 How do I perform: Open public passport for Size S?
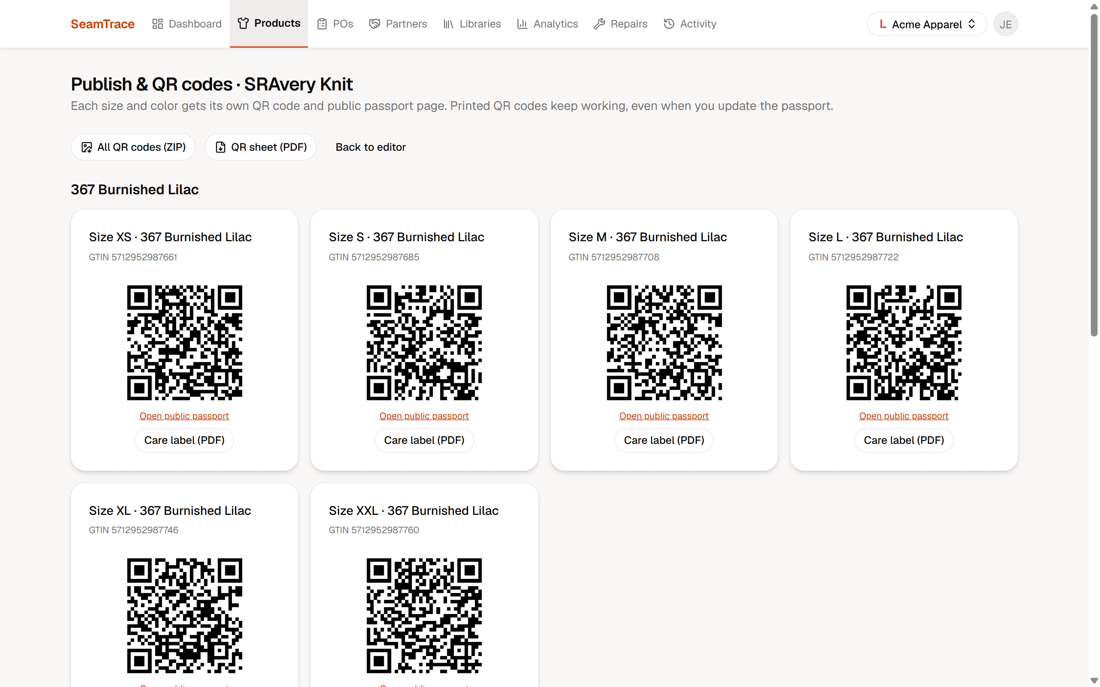point(424,416)
